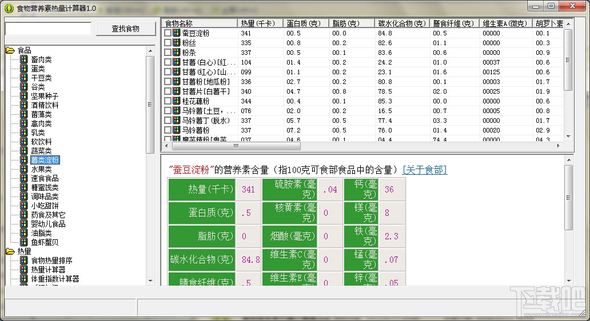Check the 桂花藕粉 row checkbox
The image size is (590, 321).
(168, 101)
